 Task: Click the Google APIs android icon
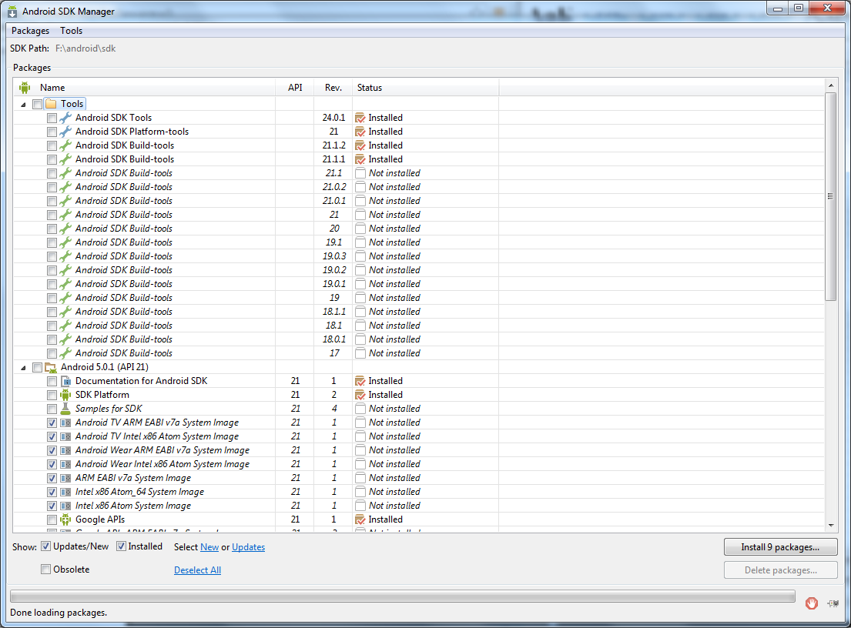tap(65, 519)
